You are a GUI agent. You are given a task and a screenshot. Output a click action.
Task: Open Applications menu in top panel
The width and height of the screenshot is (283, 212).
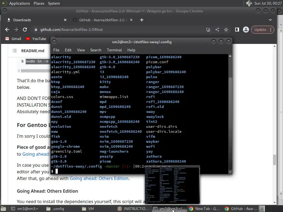20,3
